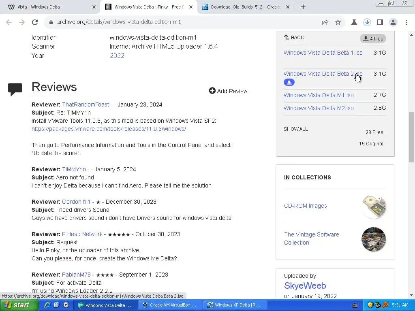Open a new browser tab
This screenshot has width=415, height=311.
pyautogui.click(x=303, y=7)
